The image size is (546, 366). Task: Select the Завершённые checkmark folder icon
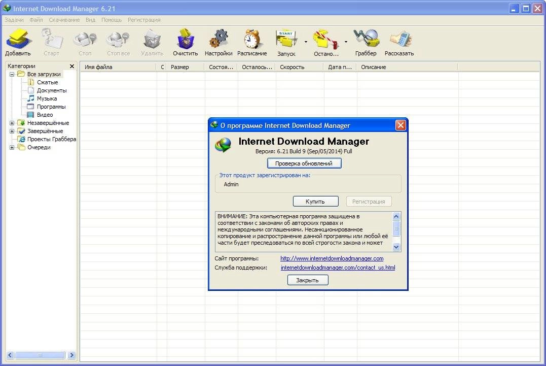(21, 131)
